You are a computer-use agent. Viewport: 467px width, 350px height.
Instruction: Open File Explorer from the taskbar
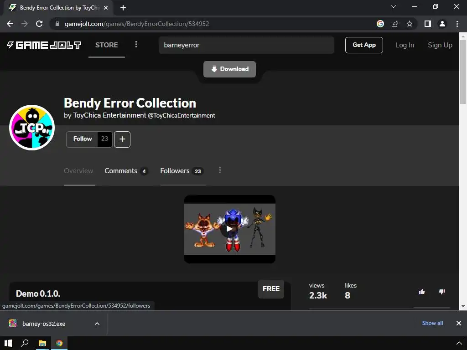point(42,343)
